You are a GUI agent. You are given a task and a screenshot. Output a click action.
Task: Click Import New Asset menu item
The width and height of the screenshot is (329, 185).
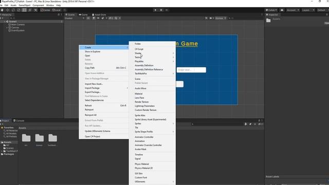[104, 84]
